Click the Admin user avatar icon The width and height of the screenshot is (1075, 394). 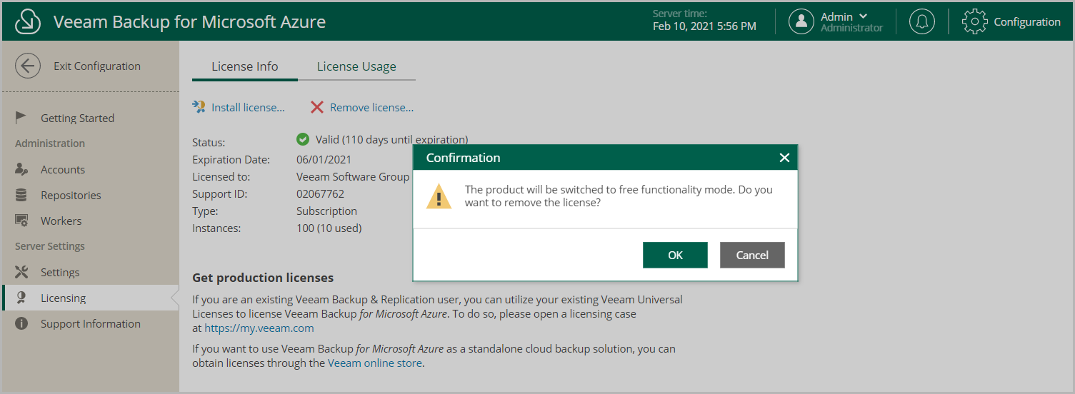[801, 21]
